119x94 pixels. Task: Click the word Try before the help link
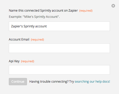tap(72, 82)
